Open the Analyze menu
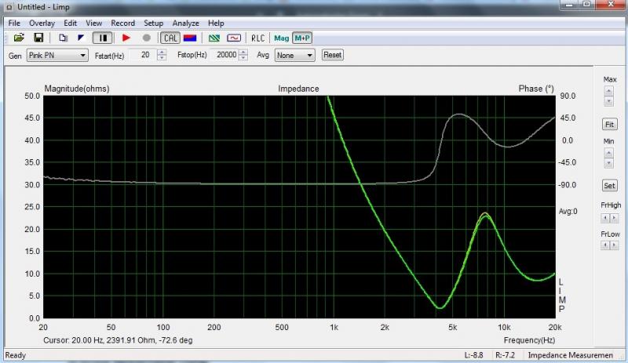 coord(185,24)
